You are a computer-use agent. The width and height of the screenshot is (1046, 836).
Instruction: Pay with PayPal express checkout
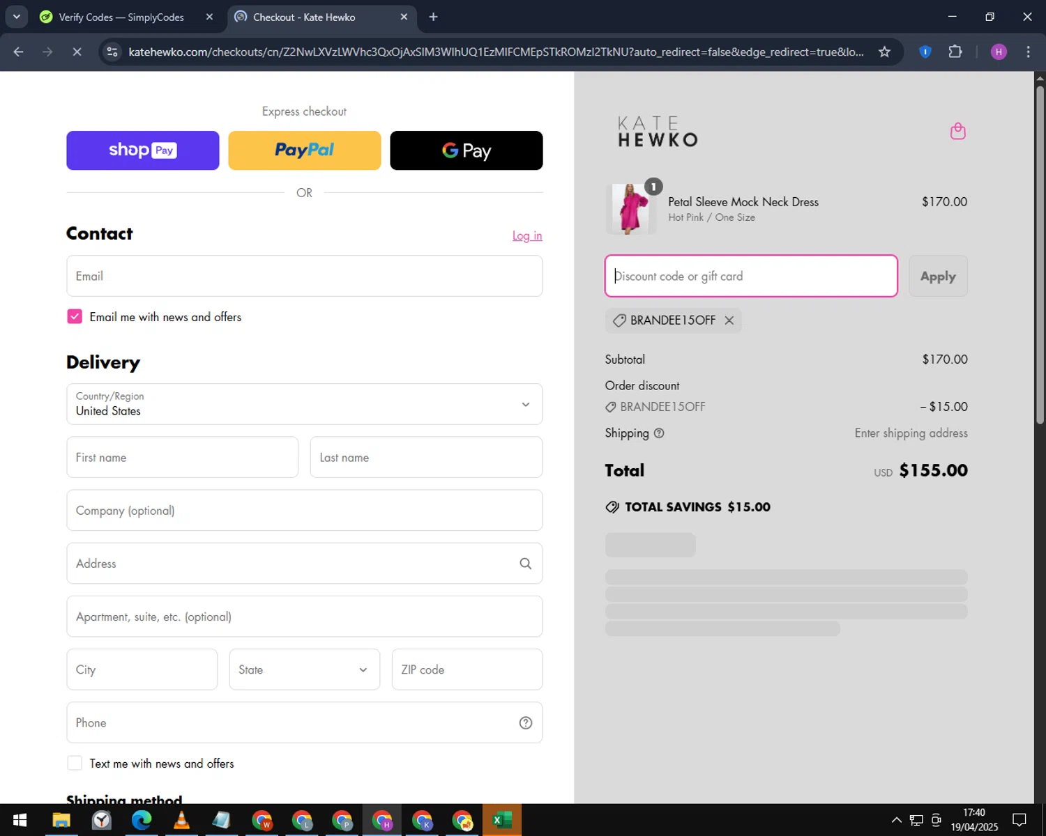click(x=305, y=150)
